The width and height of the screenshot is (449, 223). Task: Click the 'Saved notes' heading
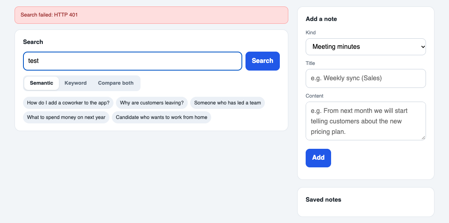coord(323,200)
